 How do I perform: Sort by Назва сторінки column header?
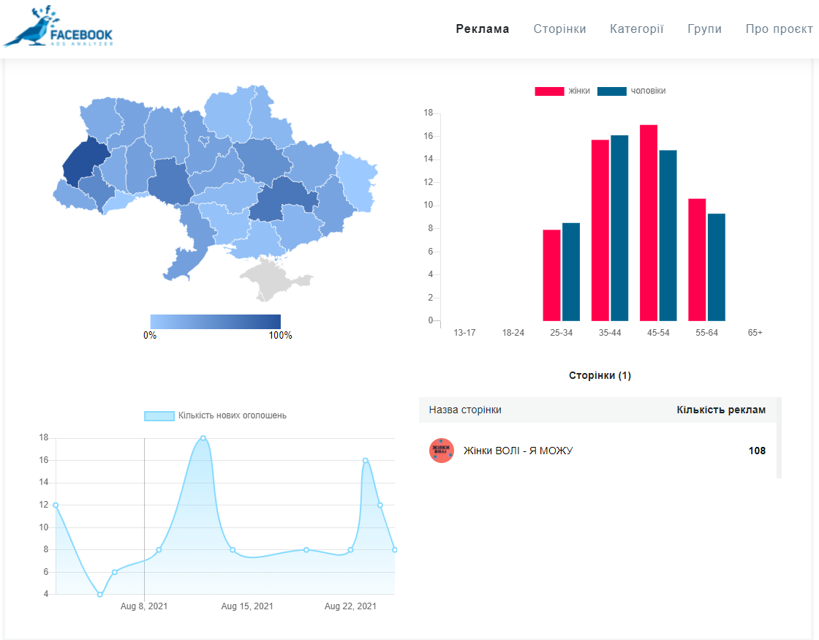coord(465,410)
